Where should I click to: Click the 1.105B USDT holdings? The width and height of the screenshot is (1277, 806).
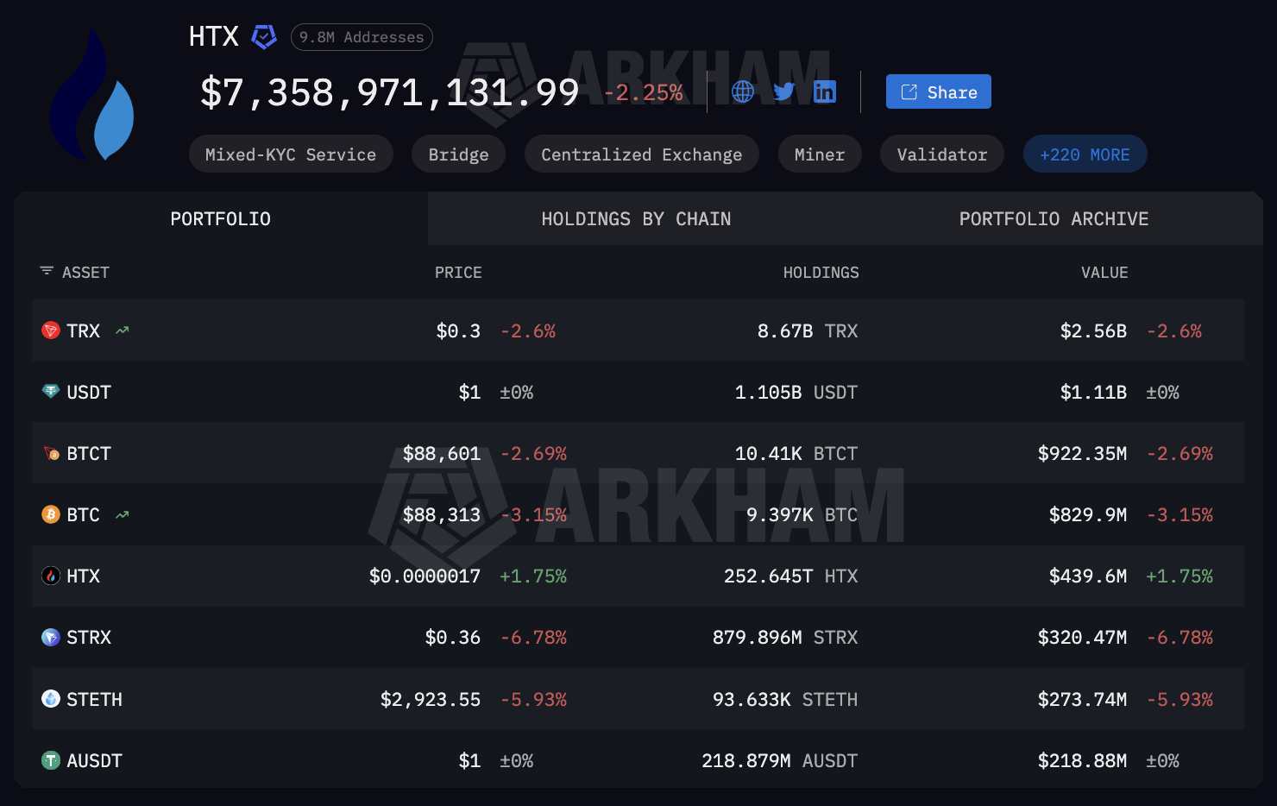[x=796, y=392]
